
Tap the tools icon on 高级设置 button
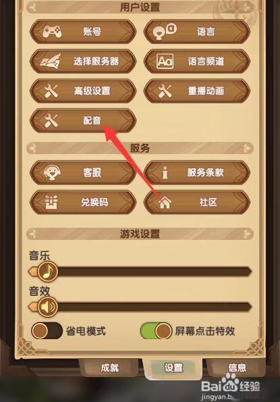(51, 91)
